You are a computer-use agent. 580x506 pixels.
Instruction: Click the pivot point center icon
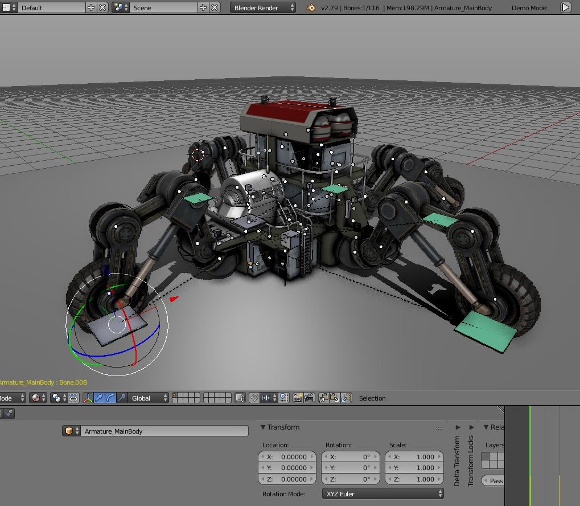(x=55, y=398)
